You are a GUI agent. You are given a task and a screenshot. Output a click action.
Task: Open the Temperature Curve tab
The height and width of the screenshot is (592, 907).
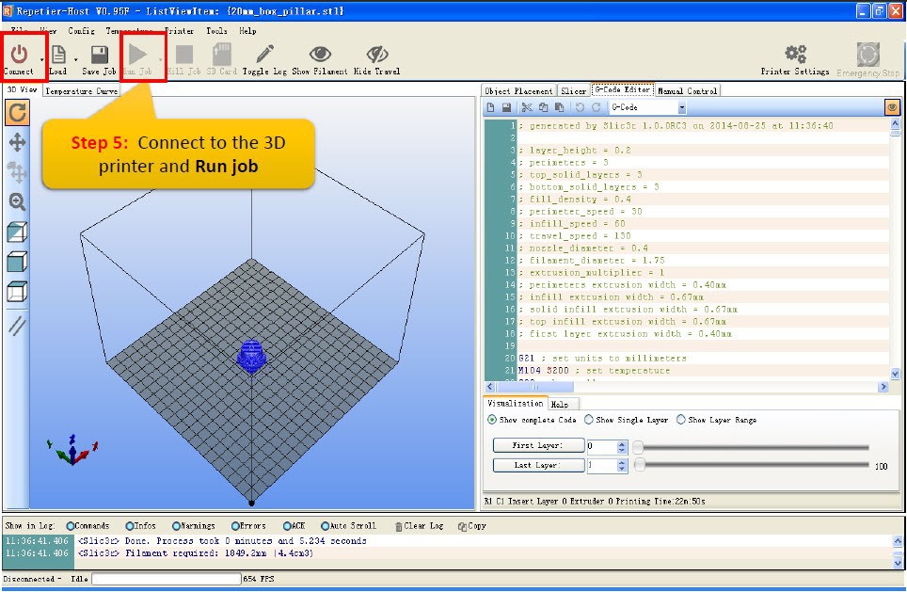pos(81,91)
